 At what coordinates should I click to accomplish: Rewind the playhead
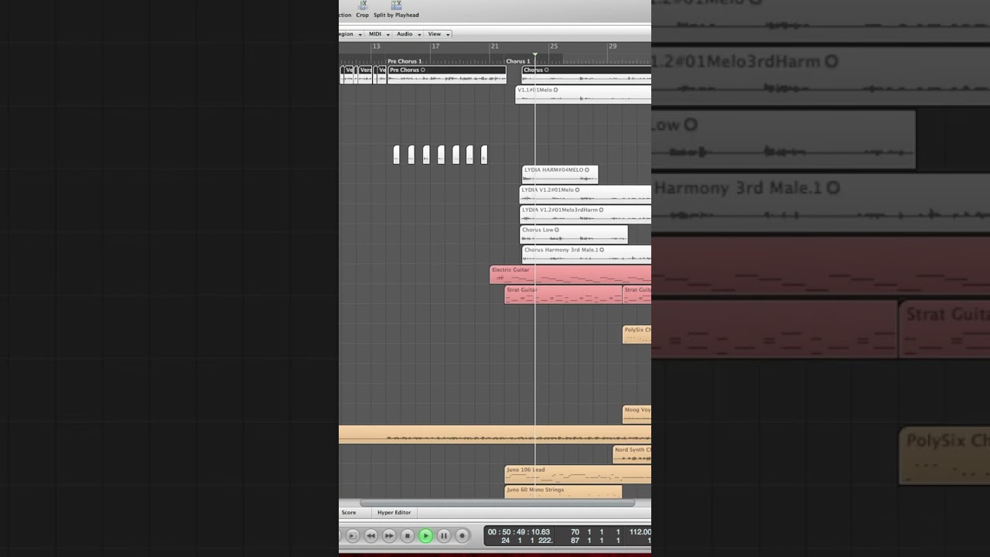coord(371,535)
